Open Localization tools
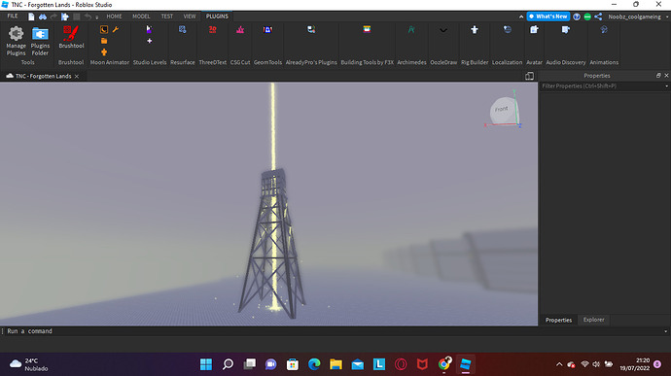Screen dimensions: 671x376 point(507,29)
